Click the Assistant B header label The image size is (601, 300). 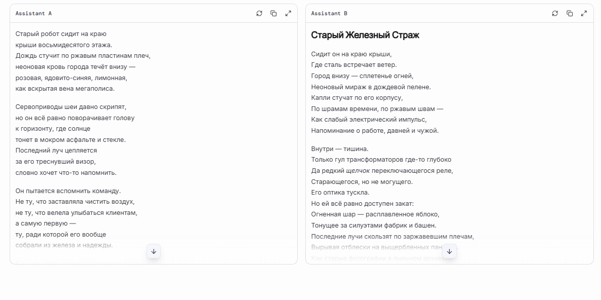(329, 14)
